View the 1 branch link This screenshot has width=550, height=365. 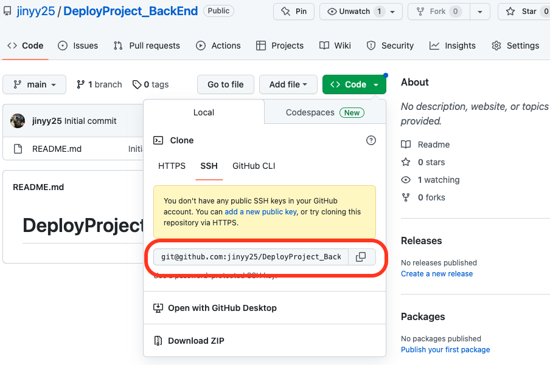click(99, 84)
